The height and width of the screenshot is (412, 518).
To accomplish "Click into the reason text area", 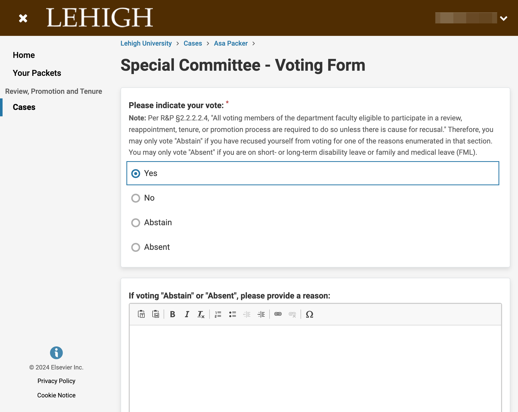I will [x=315, y=368].
